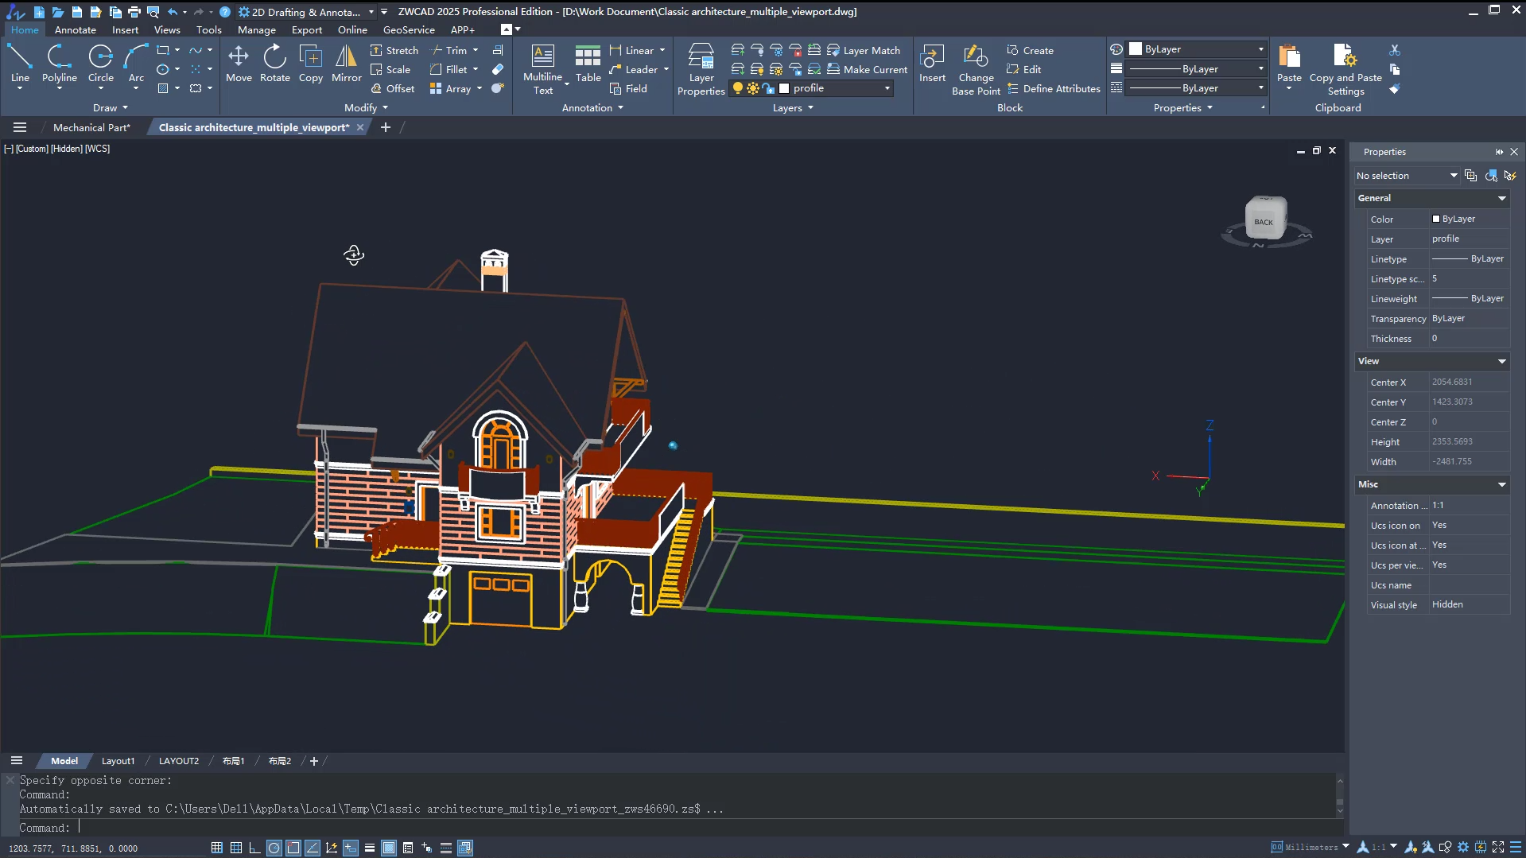Screen dimensions: 1526x858
Task: Collapse the View properties section
Action: [1501, 361]
